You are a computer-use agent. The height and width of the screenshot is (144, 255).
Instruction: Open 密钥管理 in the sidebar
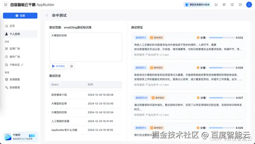tap(20, 88)
